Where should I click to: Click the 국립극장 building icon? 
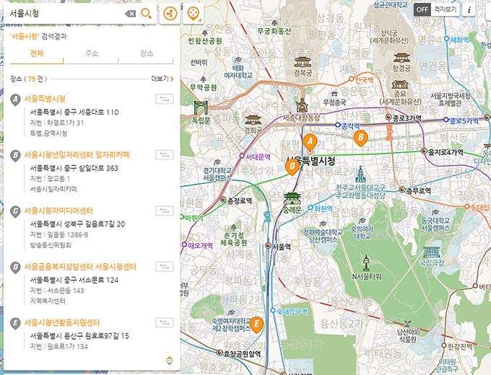click(432, 252)
